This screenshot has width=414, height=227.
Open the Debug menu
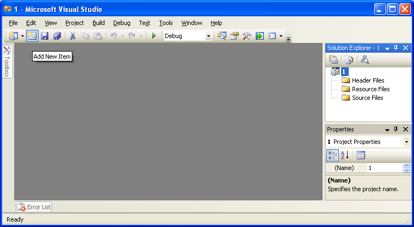pyautogui.click(x=122, y=23)
